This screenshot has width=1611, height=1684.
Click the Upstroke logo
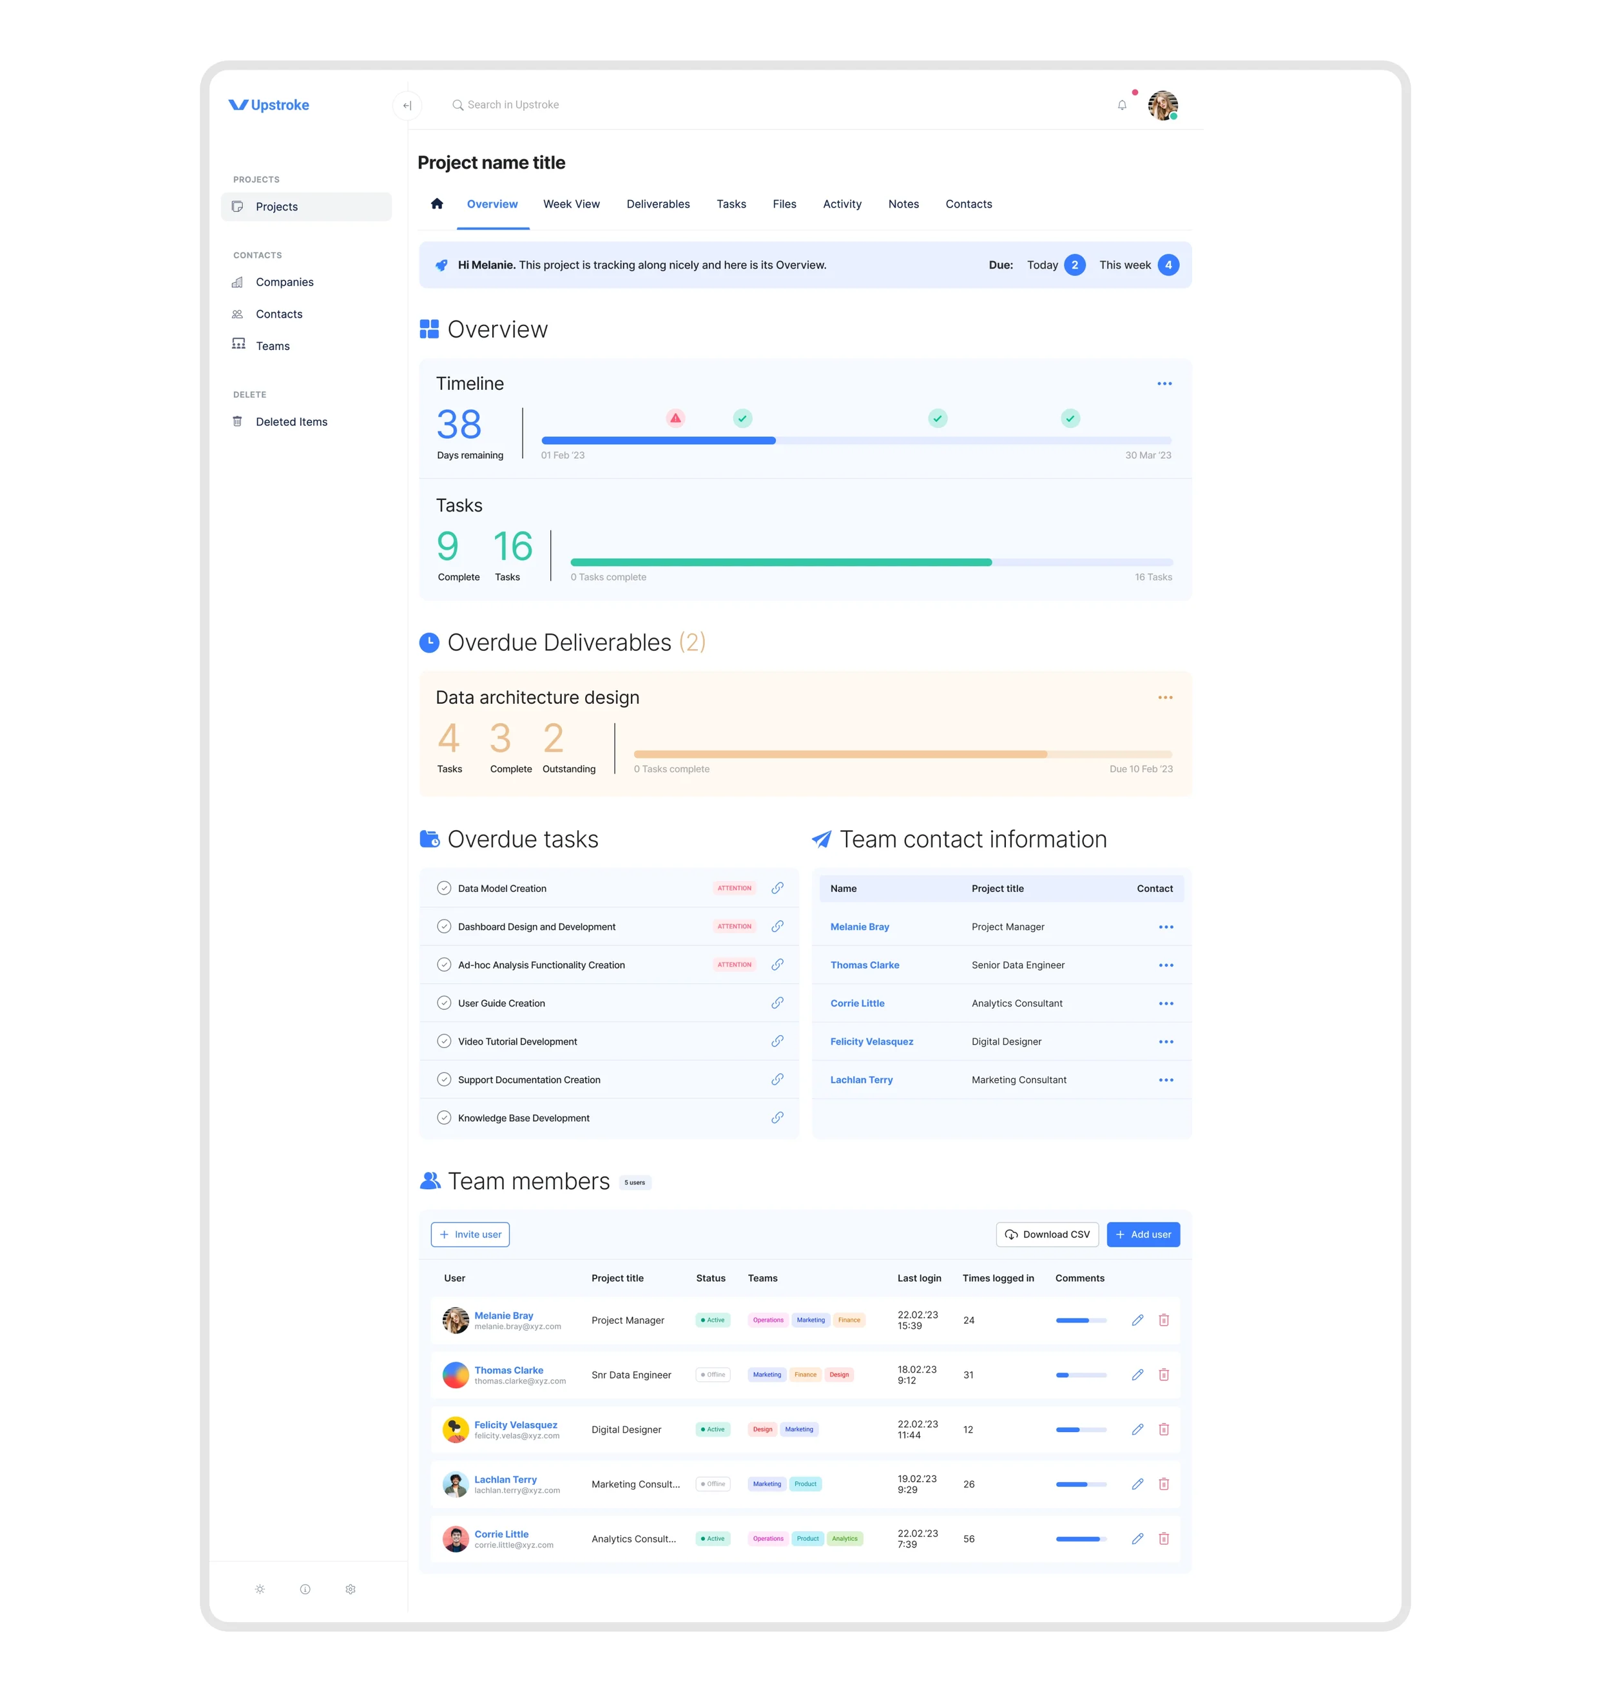[269, 105]
